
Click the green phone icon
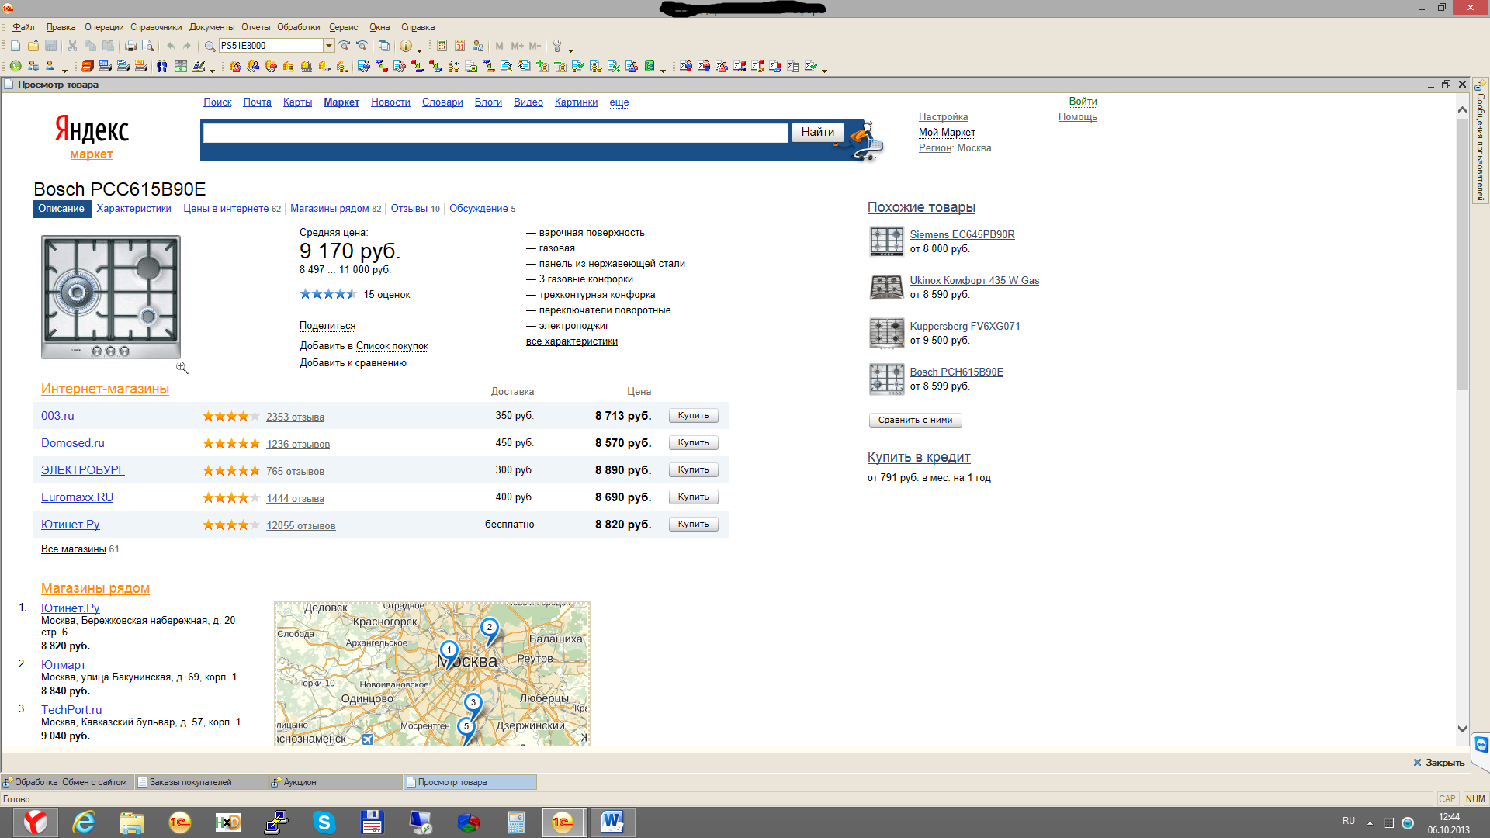[16, 67]
